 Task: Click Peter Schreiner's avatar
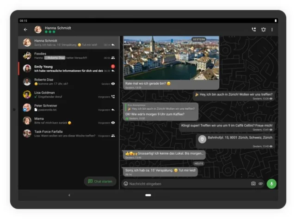tap(27, 107)
